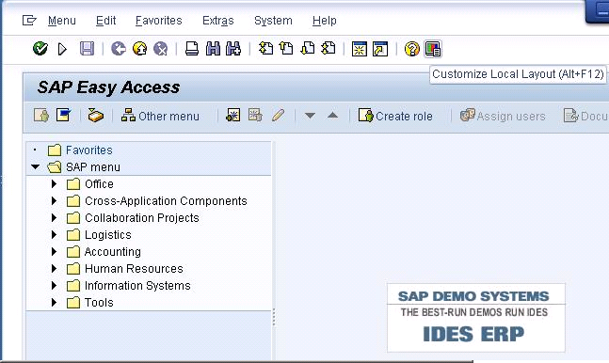
Task: Open the Extras menu
Action: 217,21
